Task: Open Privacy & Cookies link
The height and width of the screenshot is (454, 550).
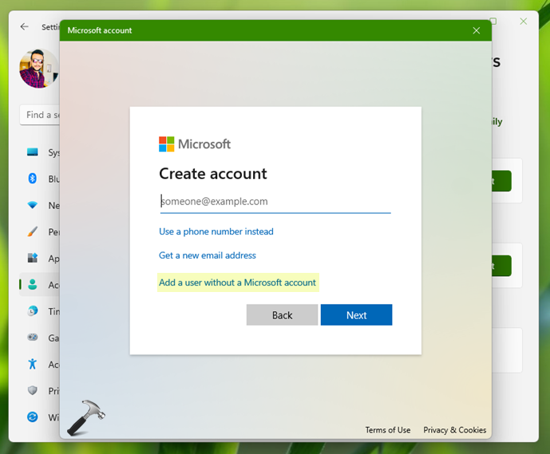Action: [x=454, y=430]
